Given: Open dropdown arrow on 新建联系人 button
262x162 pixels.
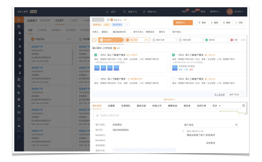Looking at the screenshot, I should (x=191, y=23).
